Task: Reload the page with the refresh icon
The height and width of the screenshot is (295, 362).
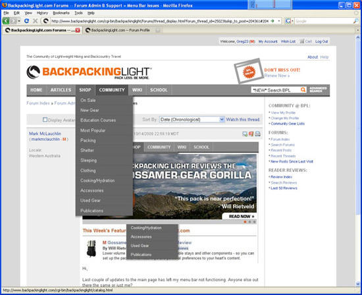Action: point(26,21)
